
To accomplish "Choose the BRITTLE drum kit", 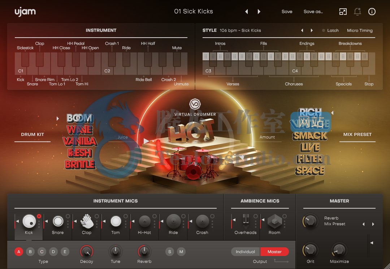I will [79, 165].
